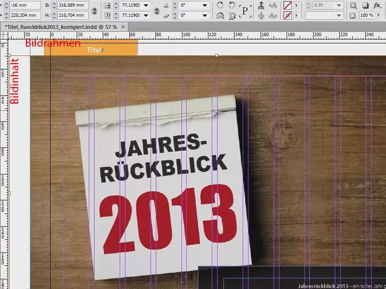Click the shear angle 0° field
Viewport: 386px width, 289px height.
(190, 15)
